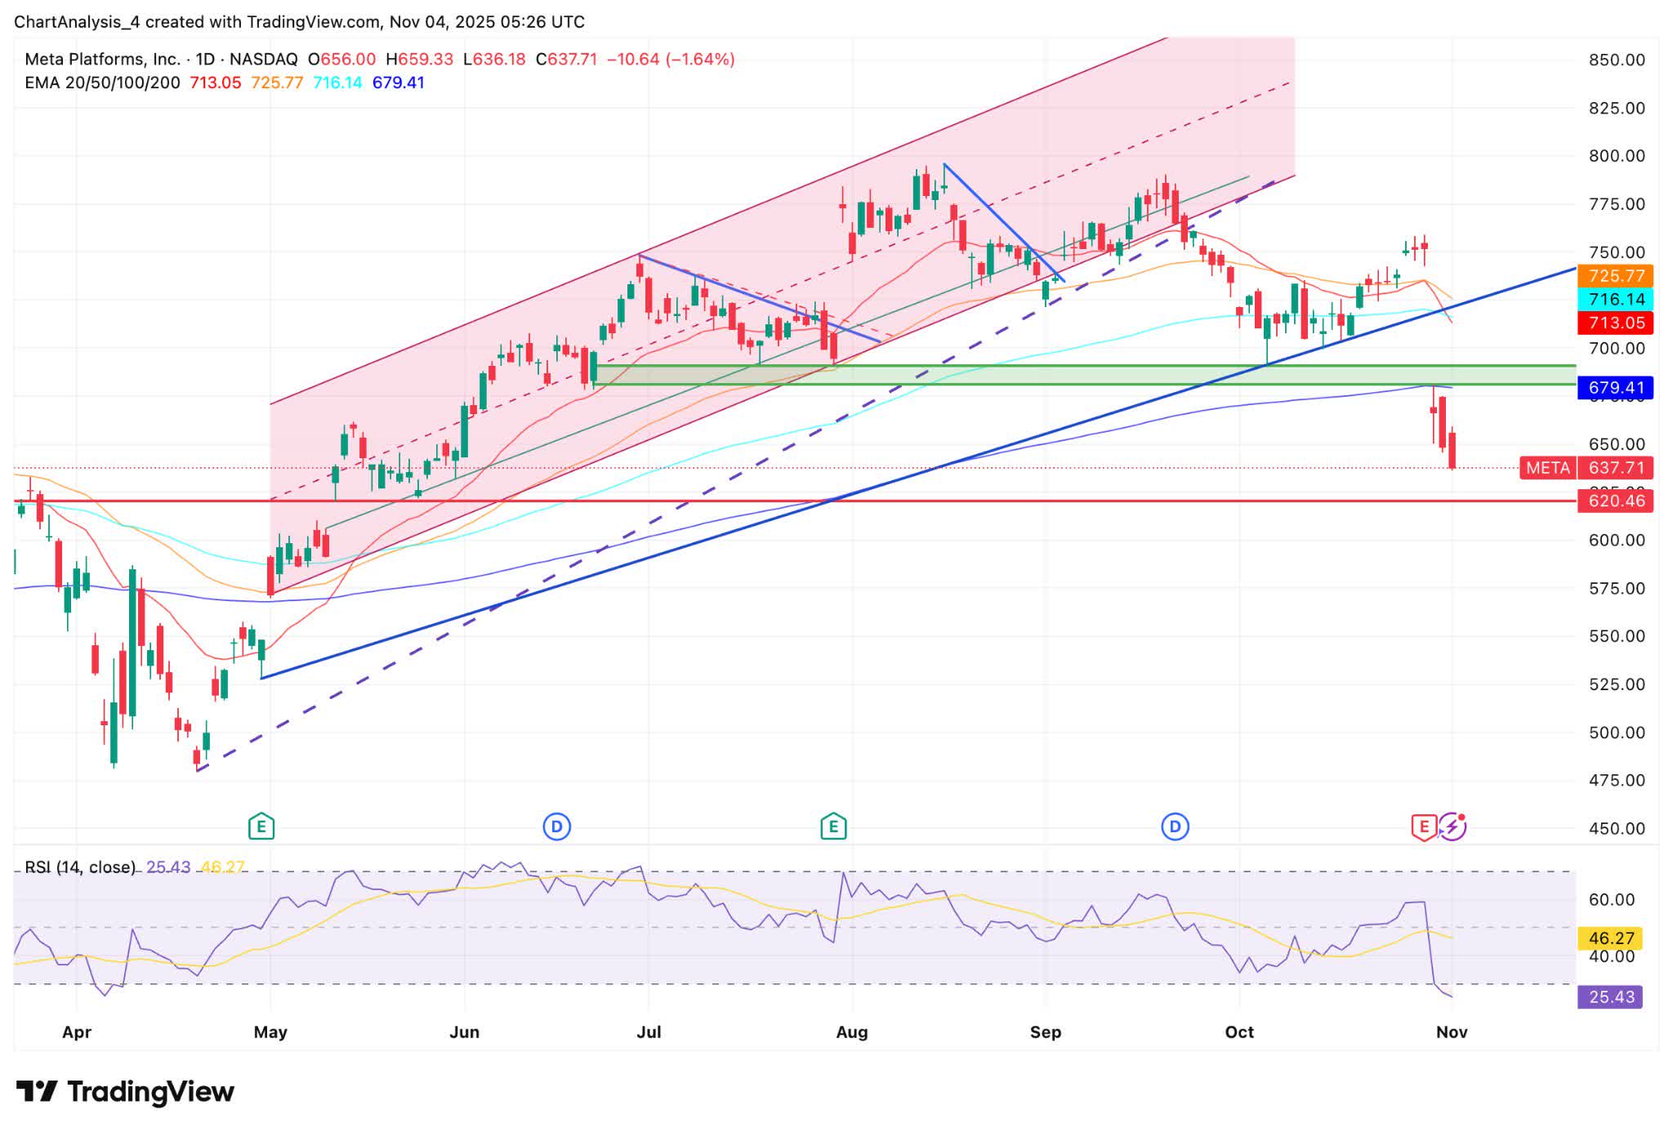Click the purple 25.43 RSI value label
Viewport: 1673px width, 1132px height.
(1609, 996)
